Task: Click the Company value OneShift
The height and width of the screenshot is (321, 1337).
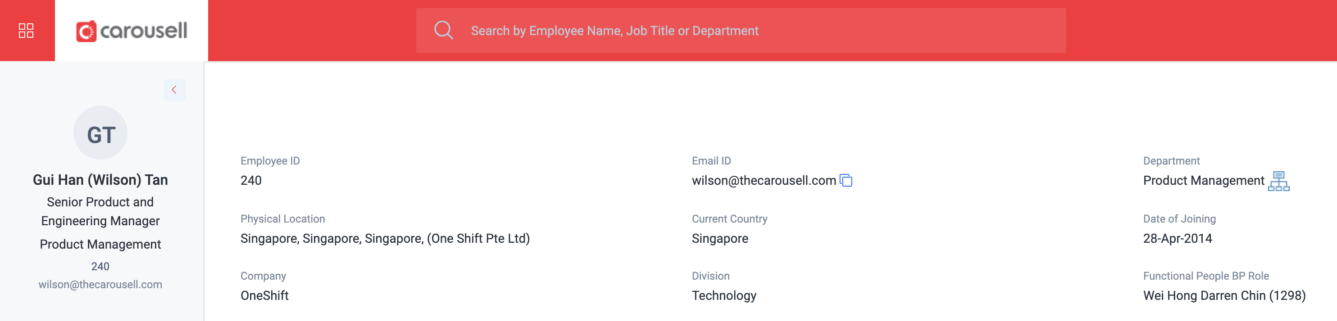Action: coord(264,296)
